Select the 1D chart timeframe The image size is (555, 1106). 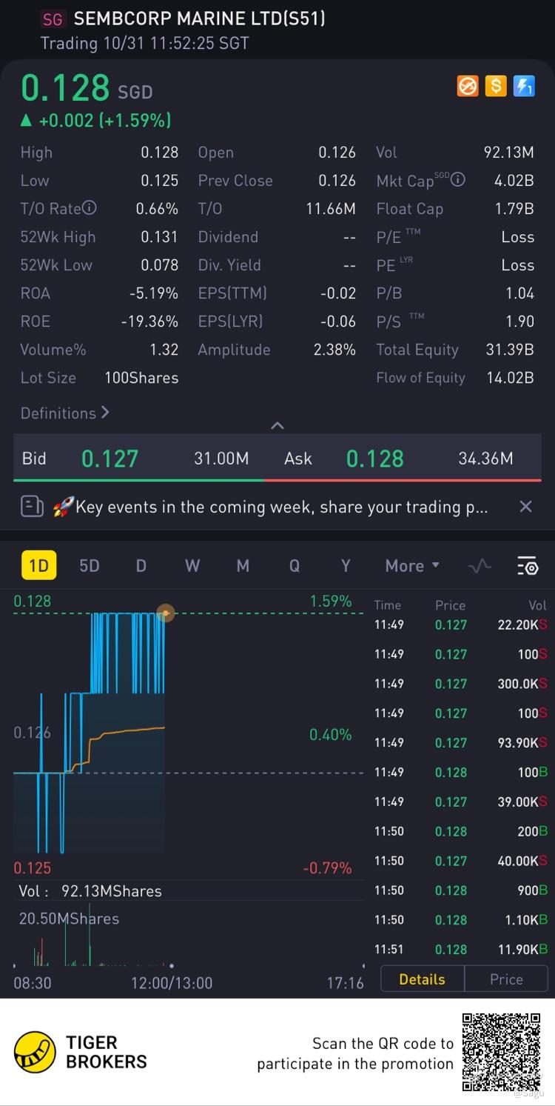click(38, 566)
